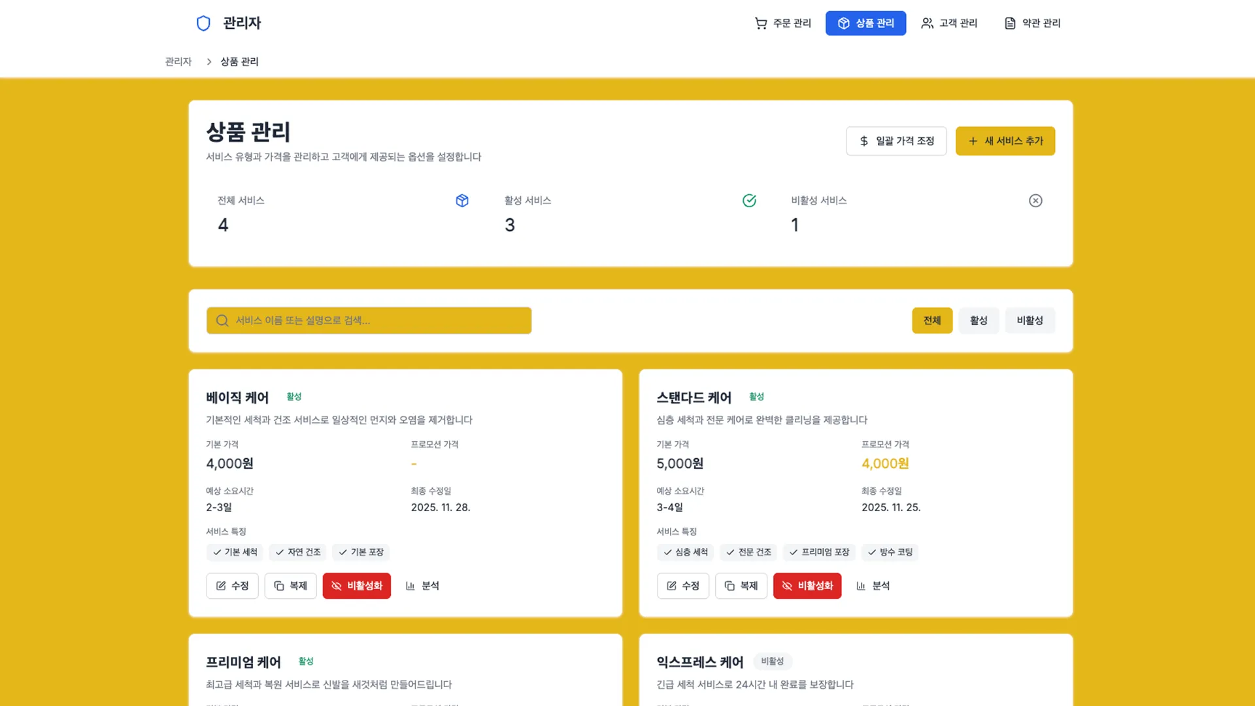This screenshot has width=1255, height=706.
Task: Click 활성 badge on 스탠다드 케어
Action: pyautogui.click(x=756, y=397)
